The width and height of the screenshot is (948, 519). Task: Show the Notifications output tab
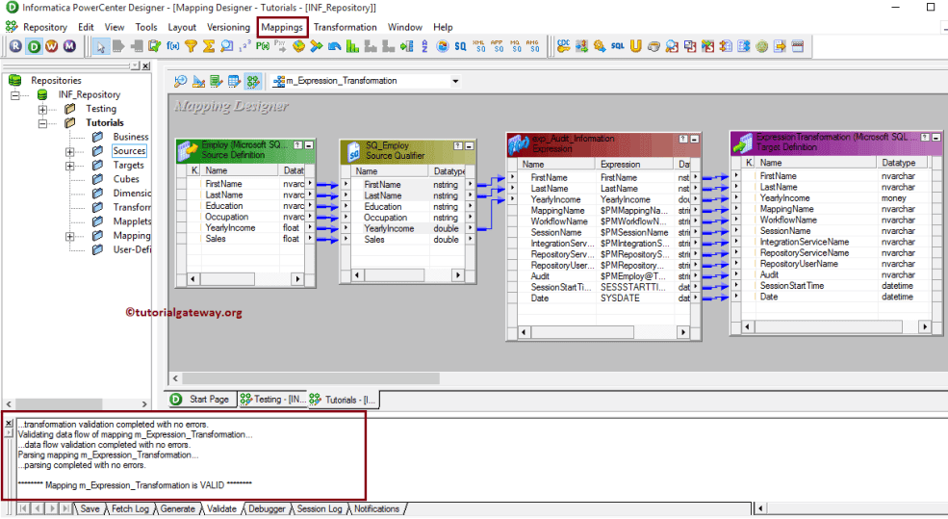pos(376,508)
